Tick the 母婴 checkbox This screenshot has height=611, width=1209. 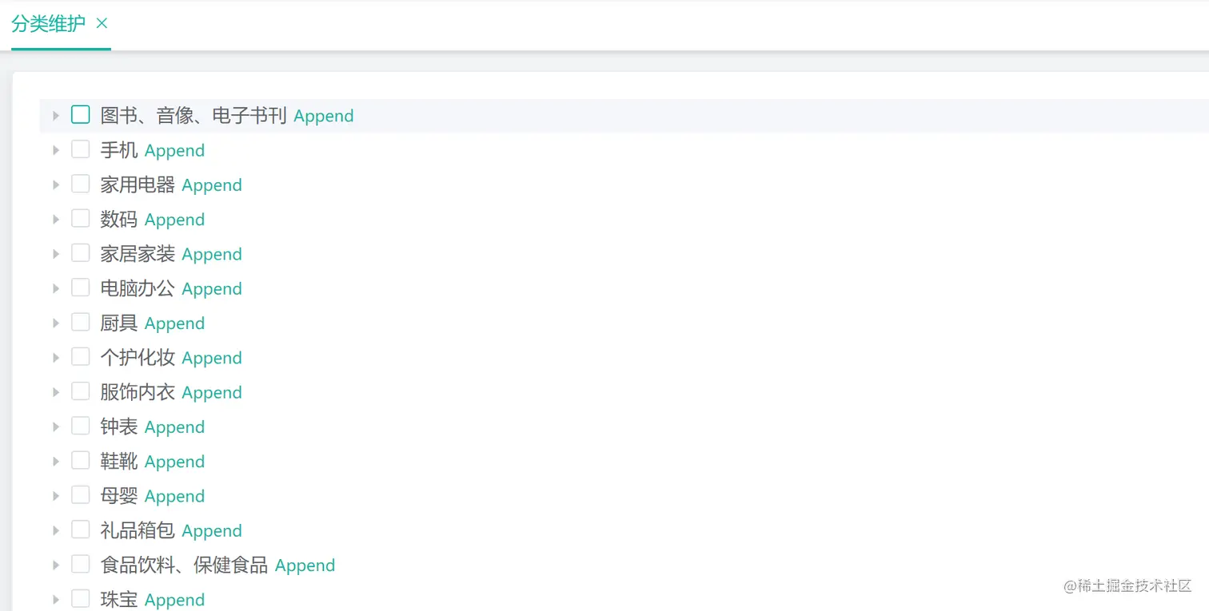[x=81, y=495]
